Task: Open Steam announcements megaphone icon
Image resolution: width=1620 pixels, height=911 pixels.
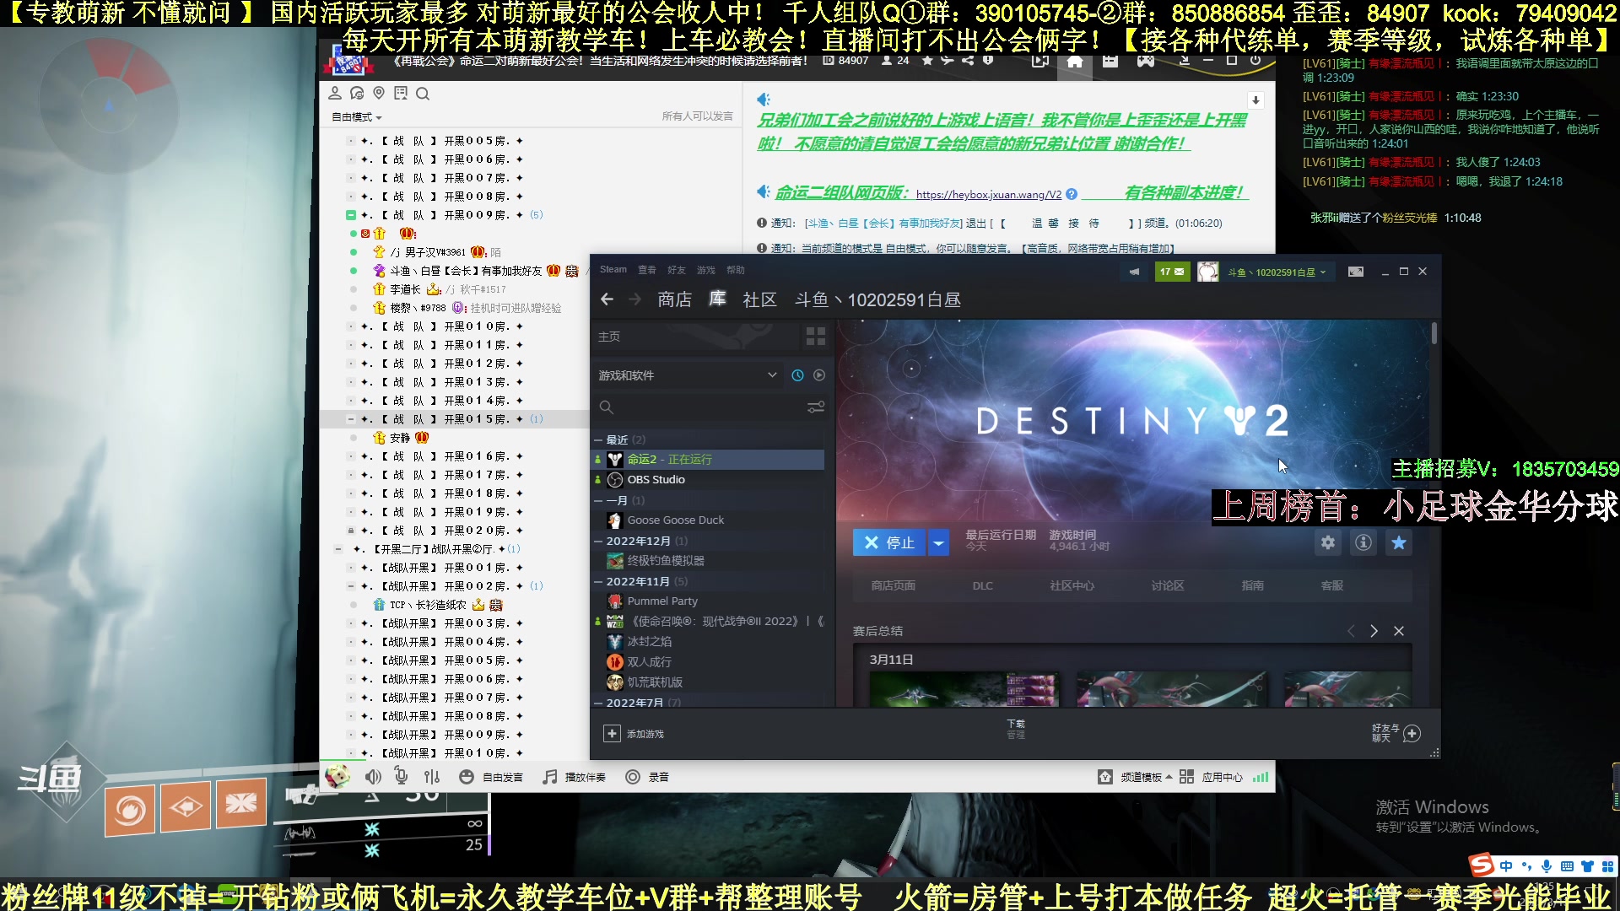Action: pyautogui.click(x=1134, y=272)
